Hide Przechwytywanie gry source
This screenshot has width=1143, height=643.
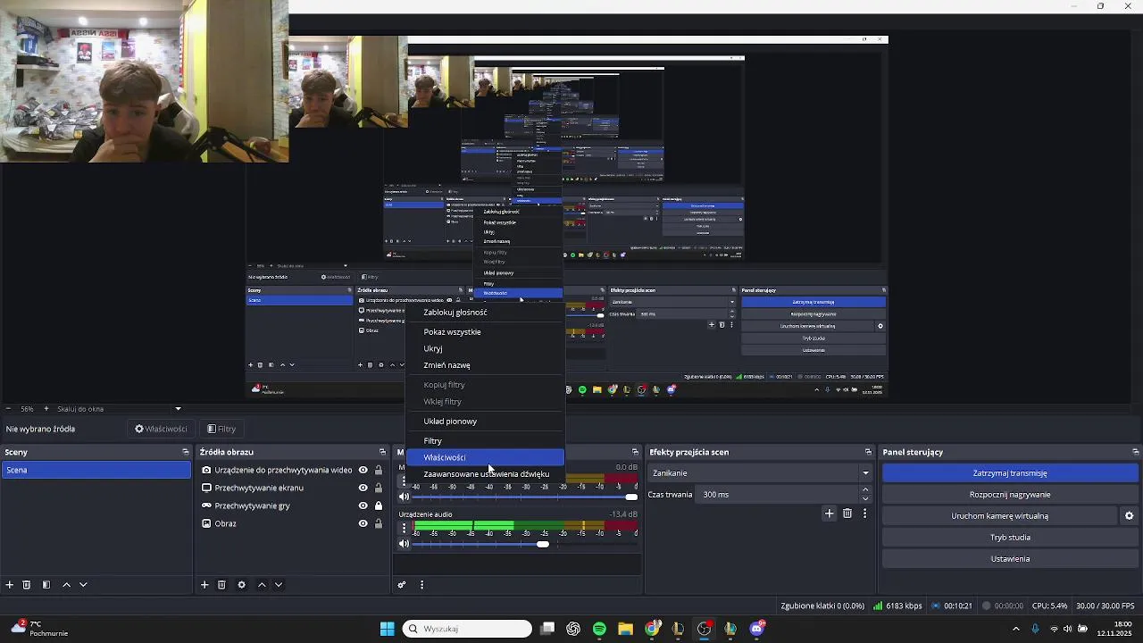[363, 505]
